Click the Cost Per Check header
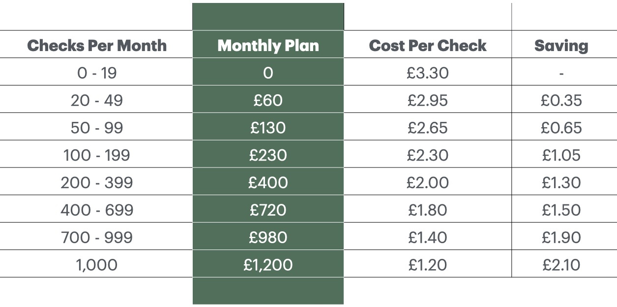 (x=428, y=46)
